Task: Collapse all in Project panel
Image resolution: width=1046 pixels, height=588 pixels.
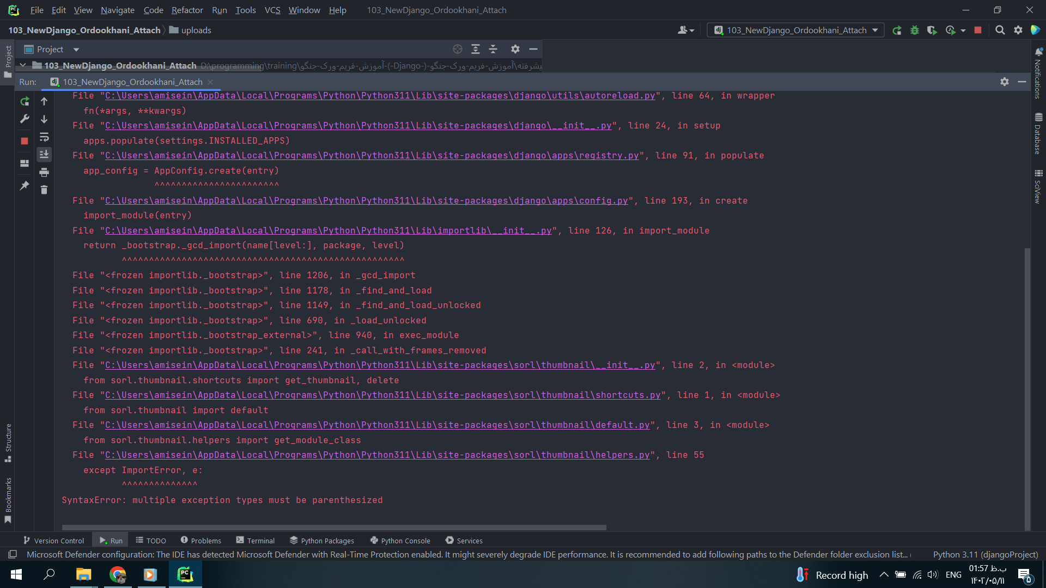Action: (x=493, y=49)
